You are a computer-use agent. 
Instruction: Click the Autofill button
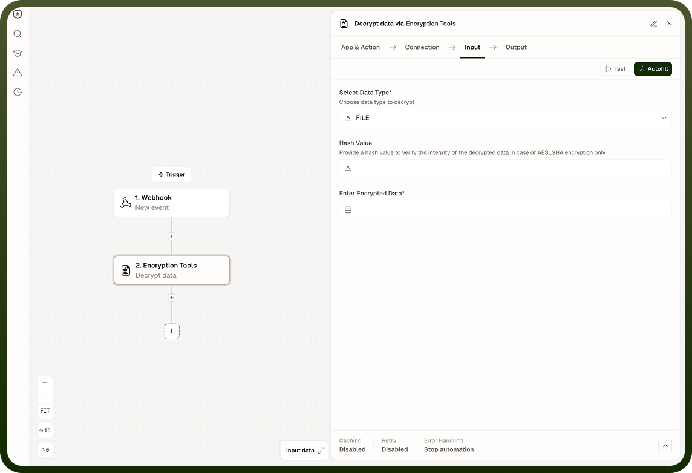pos(653,69)
